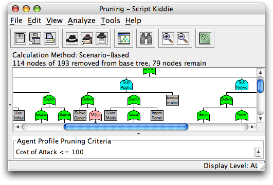Select the green Escal node
This screenshot has width=273, height=185.
[x=134, y=115]
